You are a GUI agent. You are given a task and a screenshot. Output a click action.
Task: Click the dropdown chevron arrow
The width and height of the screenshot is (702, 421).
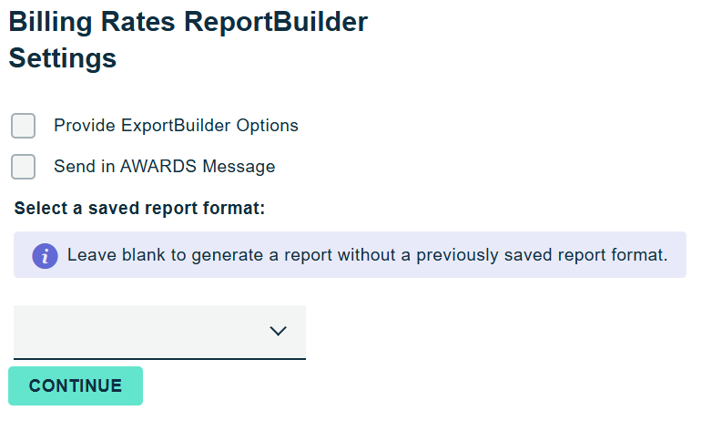(279, 332)
